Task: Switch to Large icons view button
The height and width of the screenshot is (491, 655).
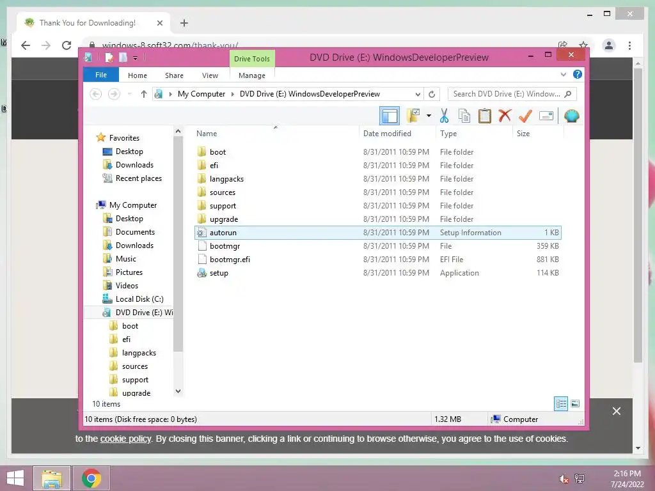Action: pyautogui.click(x=575, y=403)
